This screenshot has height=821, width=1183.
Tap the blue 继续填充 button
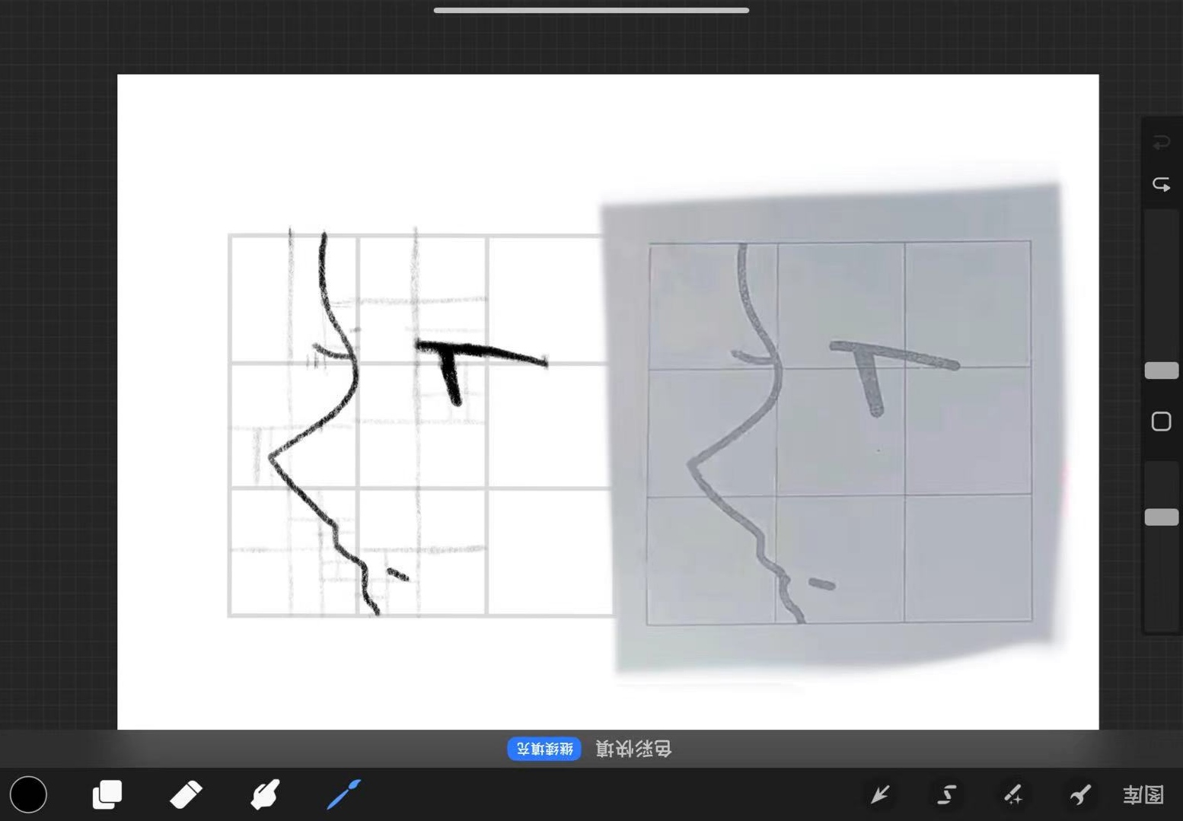pos(544,749)
